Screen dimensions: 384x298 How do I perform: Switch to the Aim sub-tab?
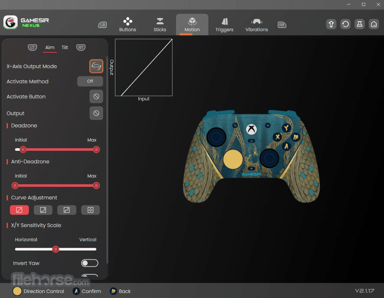pyautogui.click(x=50, y=47)
